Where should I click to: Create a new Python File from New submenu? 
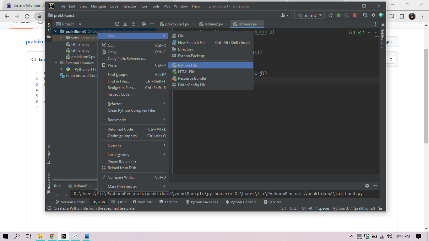(187, 65)
